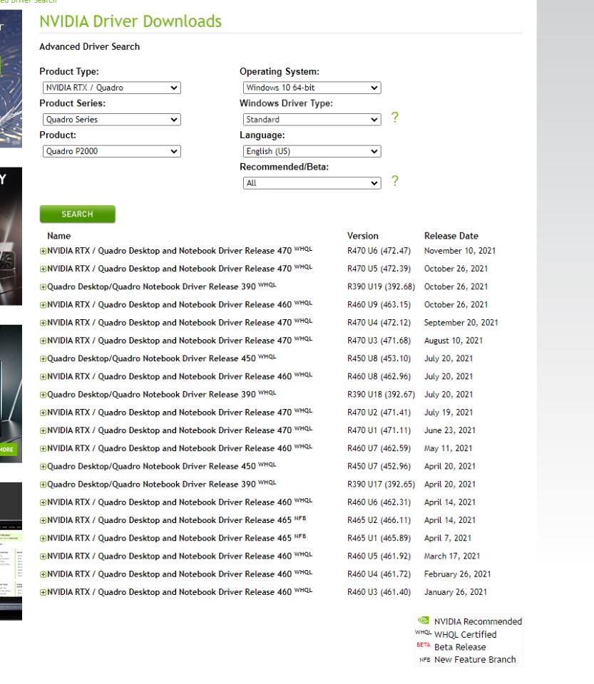Expand the R470 U5 (472.39) driver row
The height and width of the screenshot is (684, 594).
[43, 269]
